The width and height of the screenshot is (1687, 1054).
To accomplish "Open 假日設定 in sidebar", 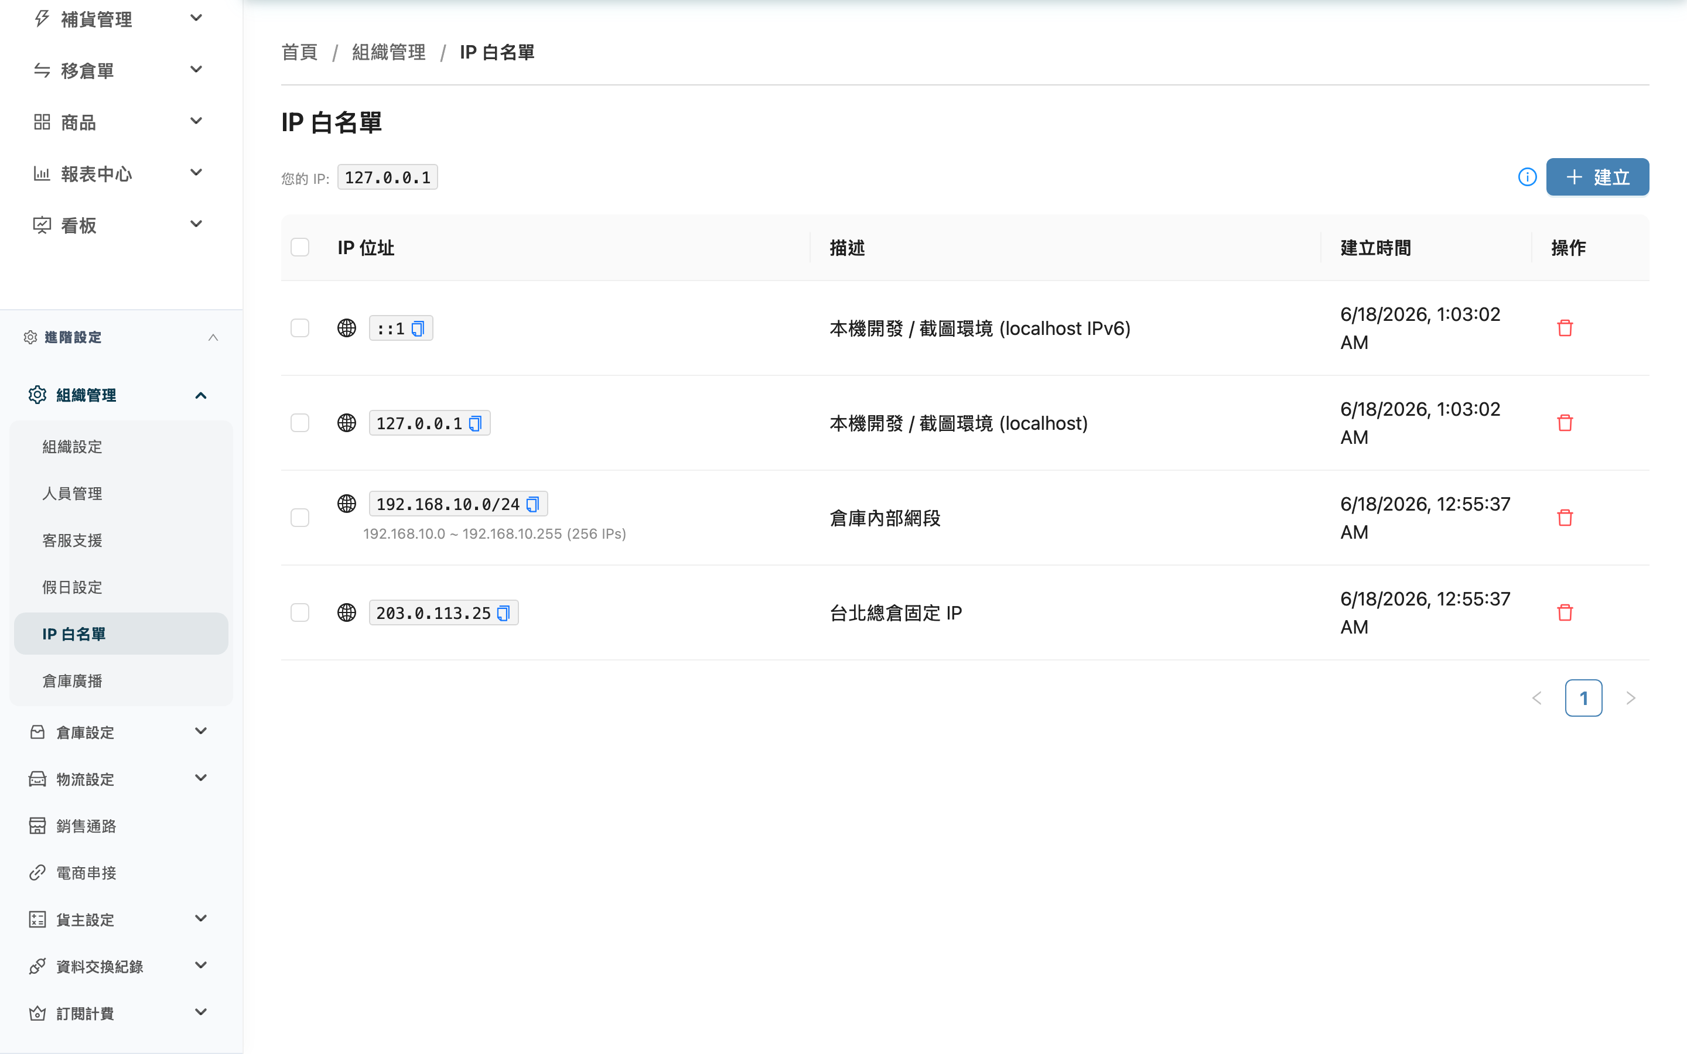I will (121, 587).
